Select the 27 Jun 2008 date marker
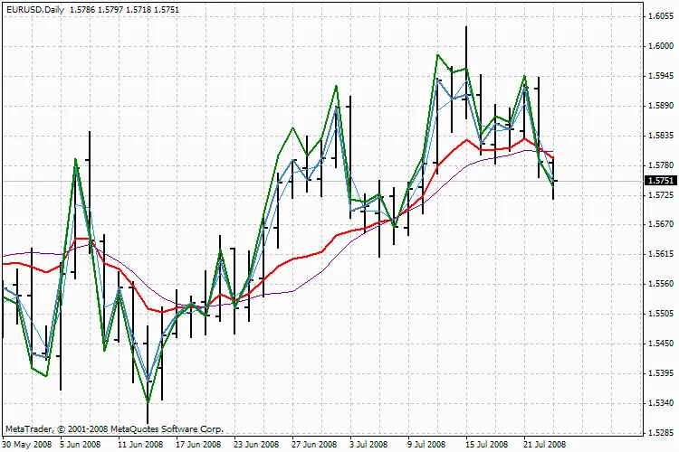The height and width of the screenshot is (452, 679). point(312,445)
